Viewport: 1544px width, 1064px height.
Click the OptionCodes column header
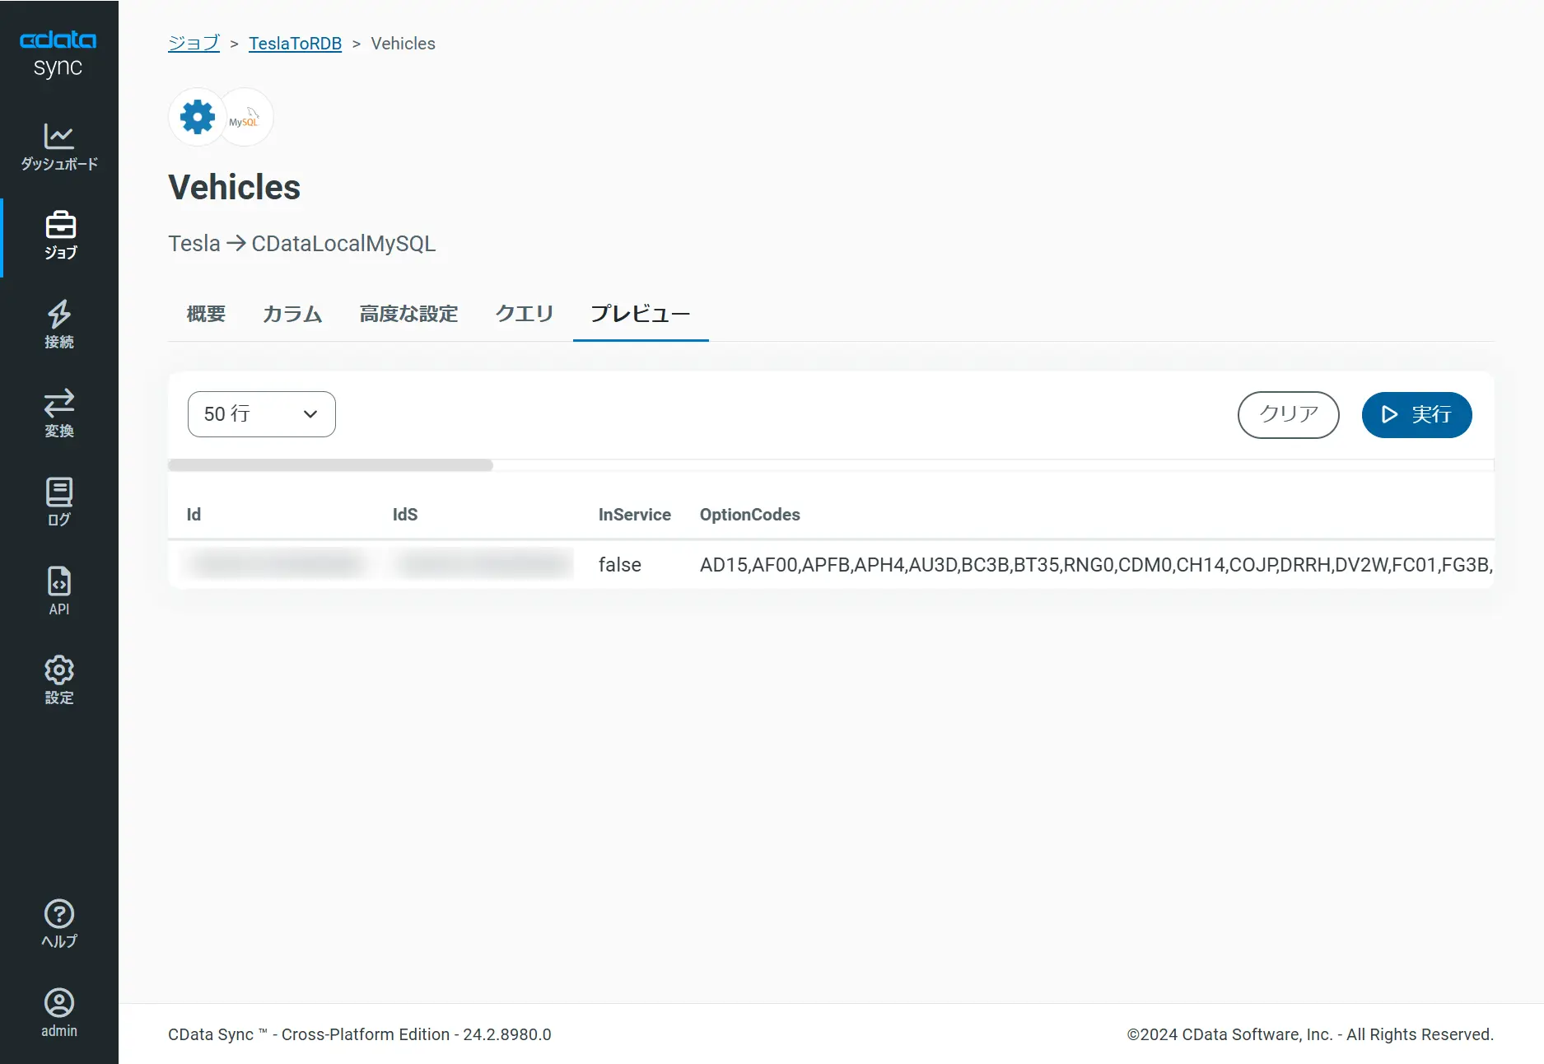coord(750,515)
